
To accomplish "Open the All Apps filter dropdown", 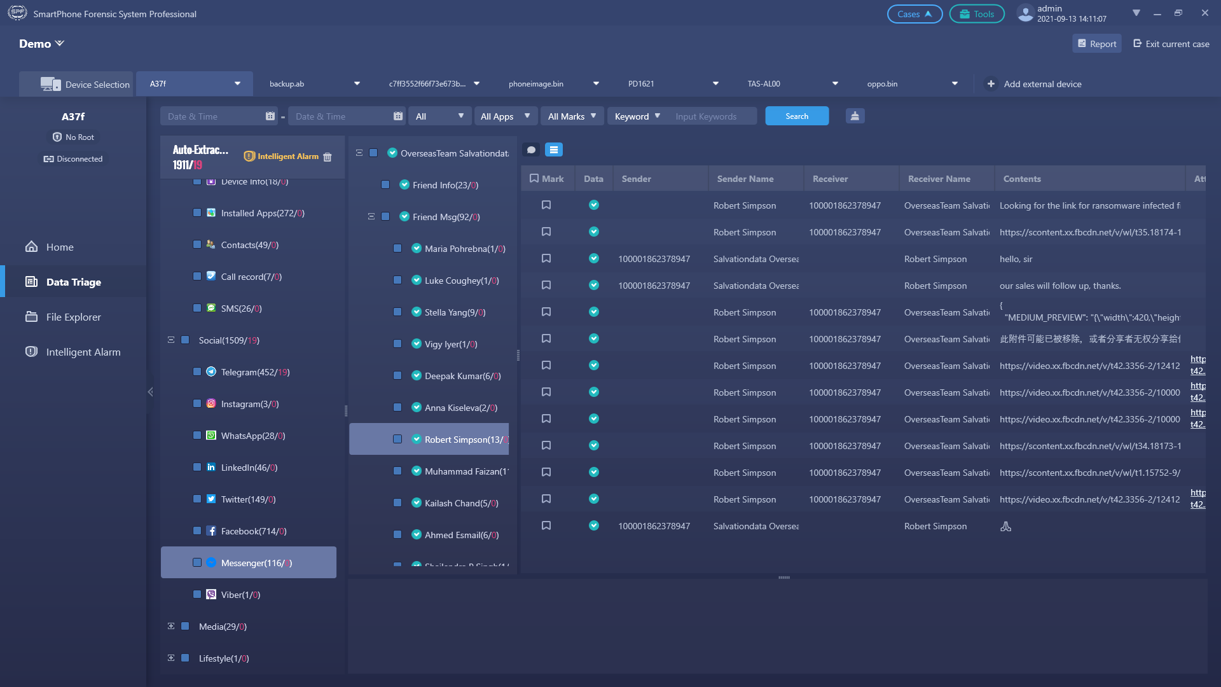I will pyautogui.click(x=506, y=116).
